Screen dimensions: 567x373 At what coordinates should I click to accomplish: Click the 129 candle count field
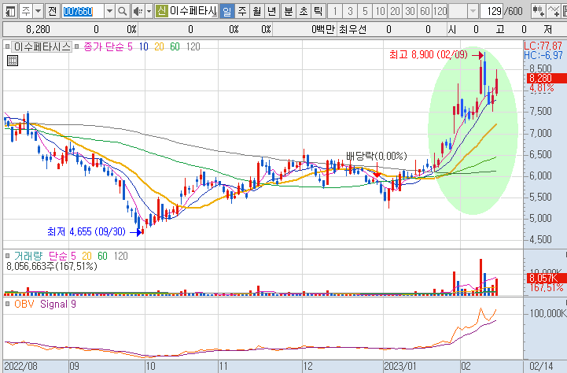pos(492,11)
